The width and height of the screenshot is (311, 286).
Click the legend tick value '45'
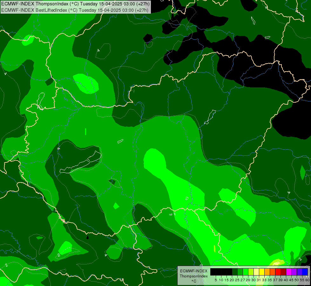[291, 280]
